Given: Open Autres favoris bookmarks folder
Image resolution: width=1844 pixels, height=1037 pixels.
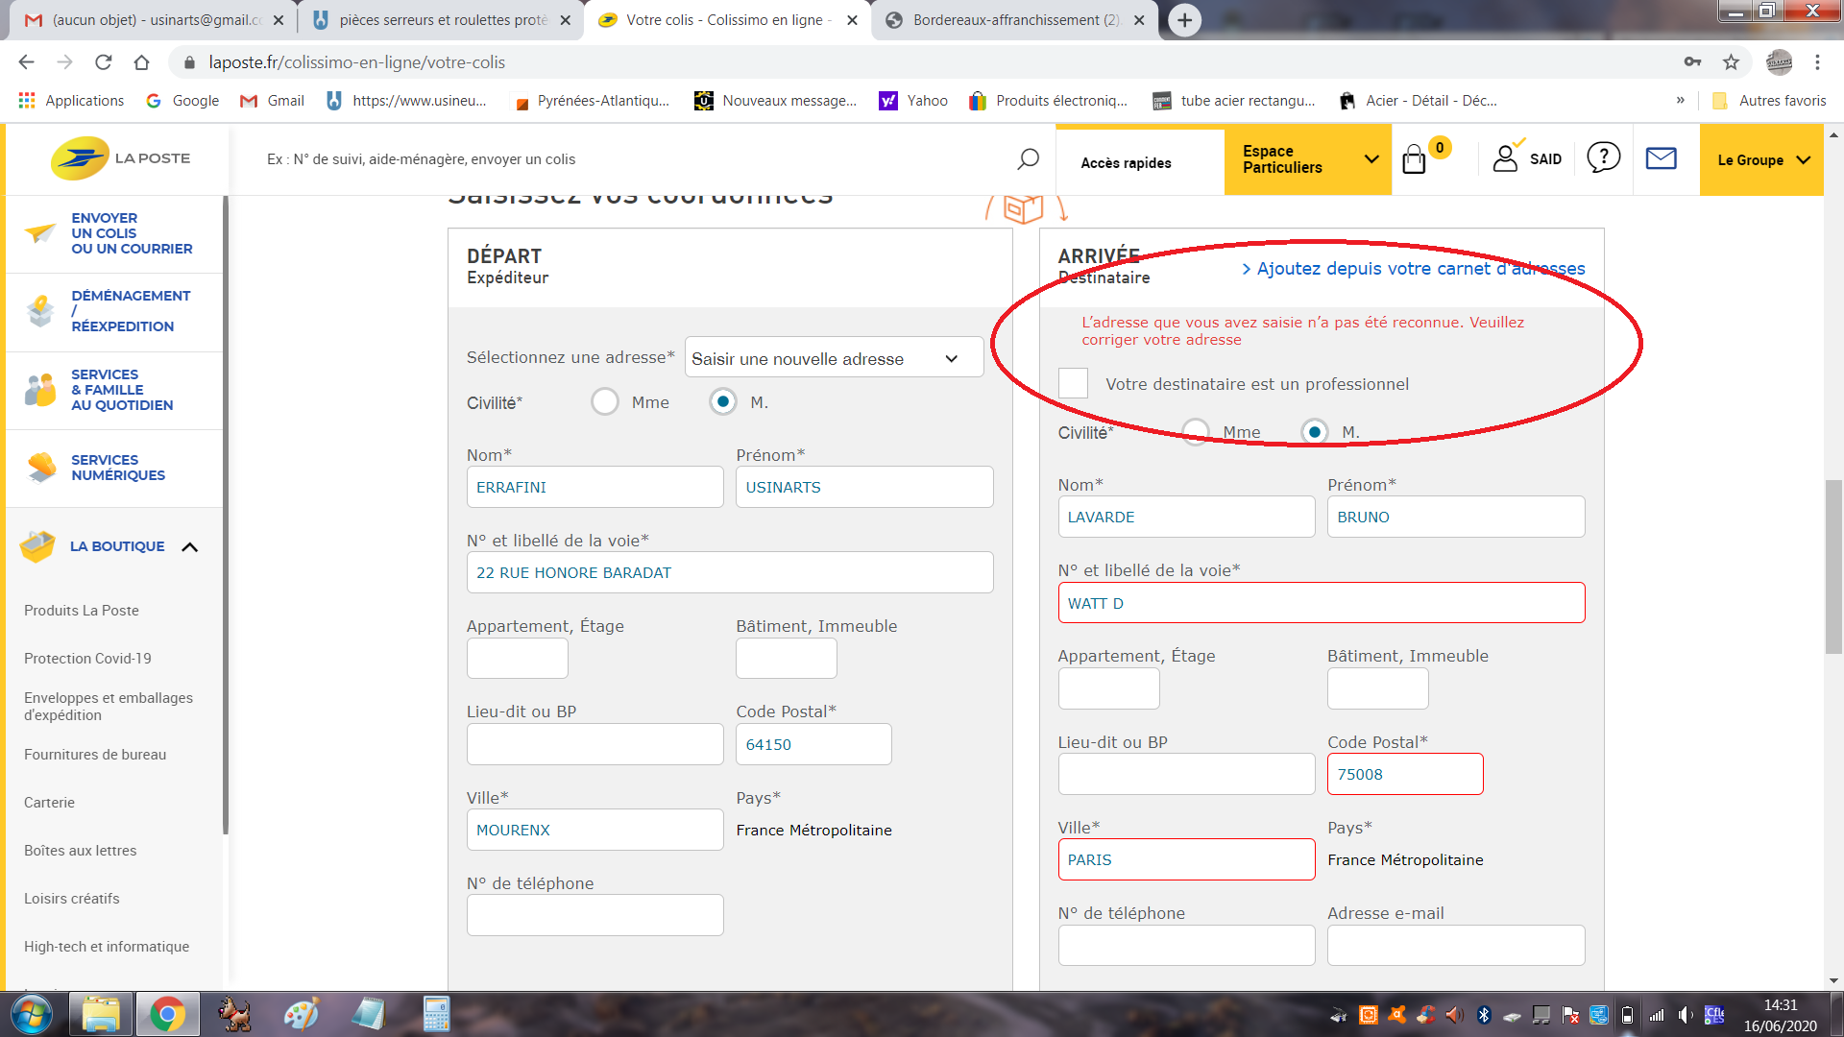Looking at the screenshot, I should tap(1769, 101).
